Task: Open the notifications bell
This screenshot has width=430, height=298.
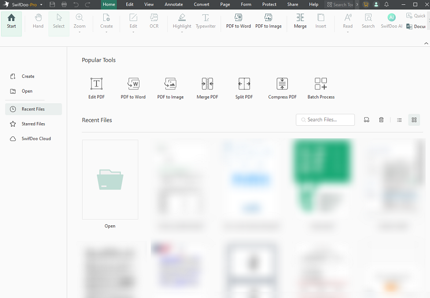Action: 386,4
